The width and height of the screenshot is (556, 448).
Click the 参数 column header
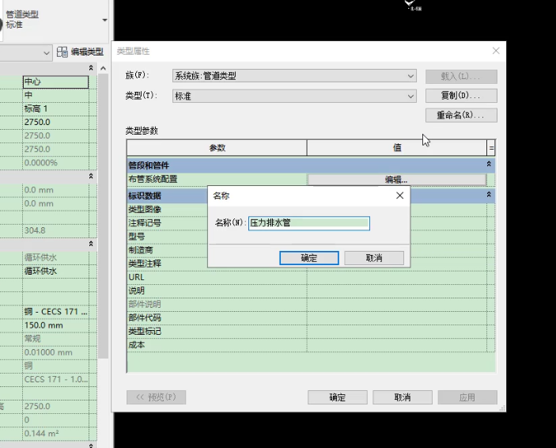point(217,148)
